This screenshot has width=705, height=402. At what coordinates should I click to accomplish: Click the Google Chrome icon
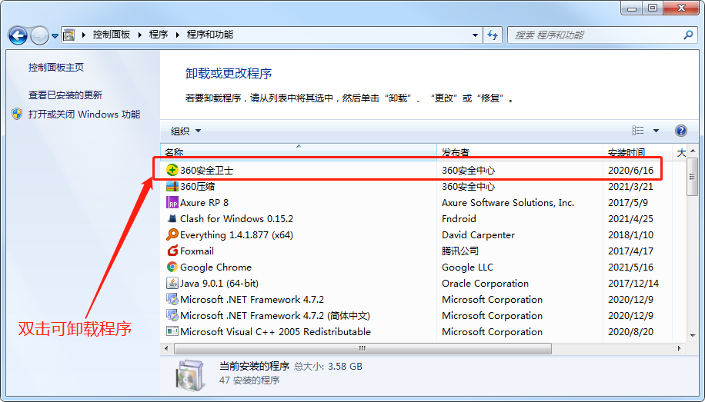pyautogui.click(x=172, y=267)
